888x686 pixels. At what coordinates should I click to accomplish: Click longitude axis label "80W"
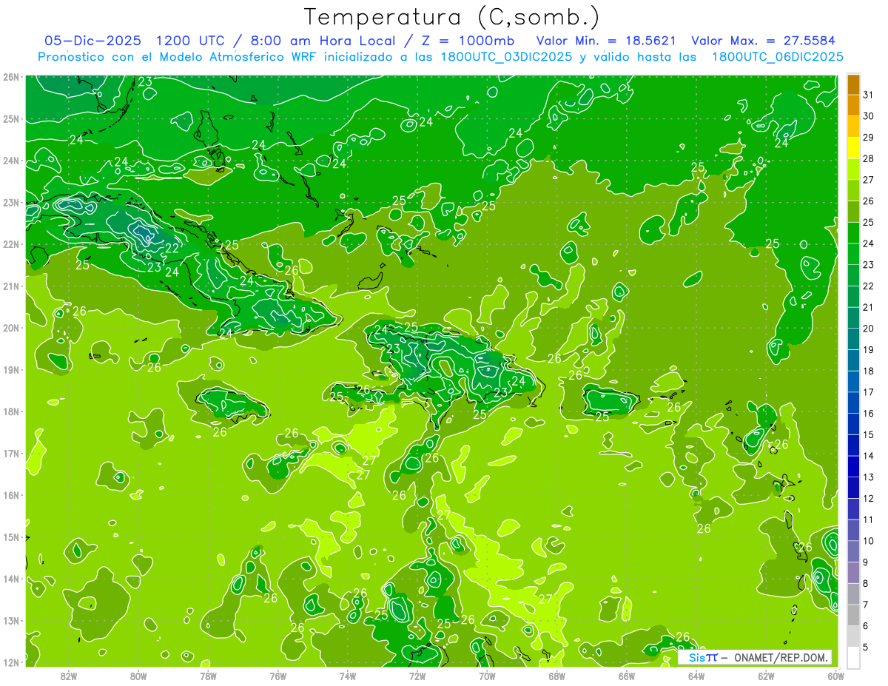138,676
